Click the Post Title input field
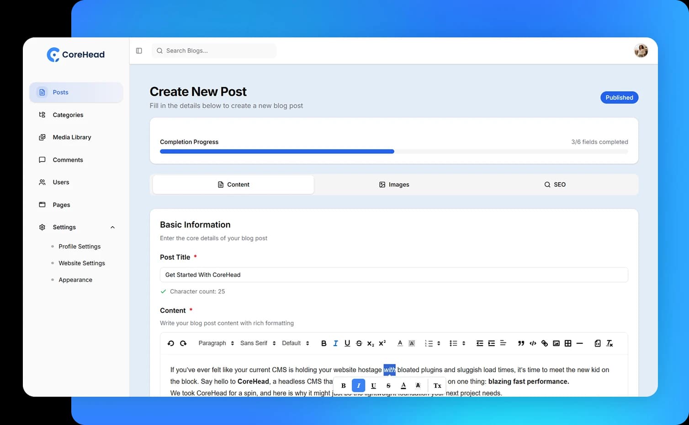 pos(393,275)
